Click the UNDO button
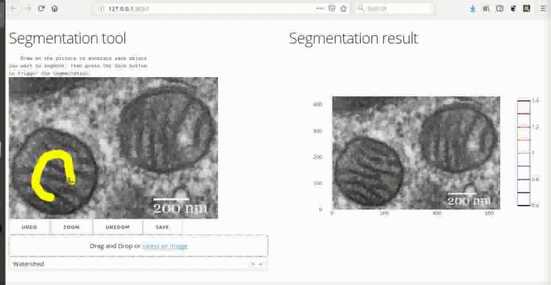The width and height of the screenshot is (551, 285). coord(29,227)
